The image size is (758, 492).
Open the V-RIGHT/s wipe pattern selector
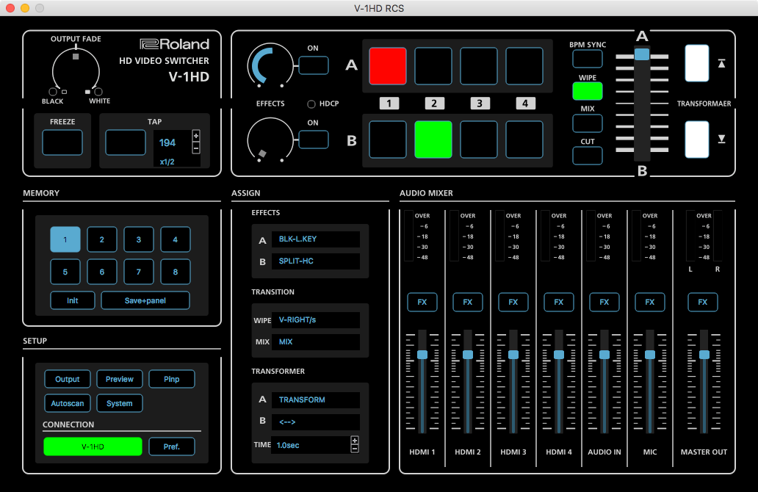316,319
